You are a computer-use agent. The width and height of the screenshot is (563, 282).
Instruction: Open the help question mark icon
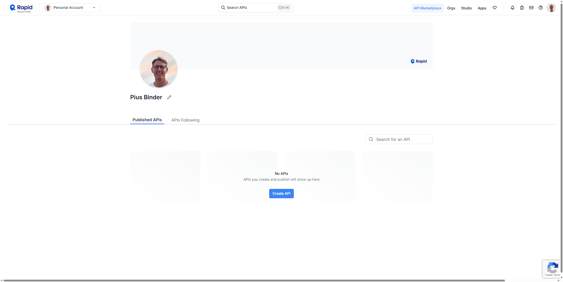[541, 8]
